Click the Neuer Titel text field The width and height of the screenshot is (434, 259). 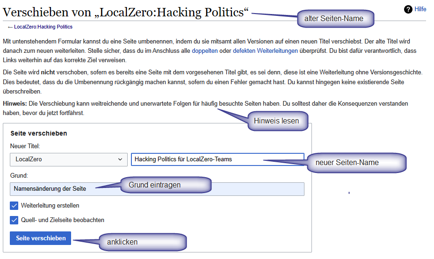point(217,159)
